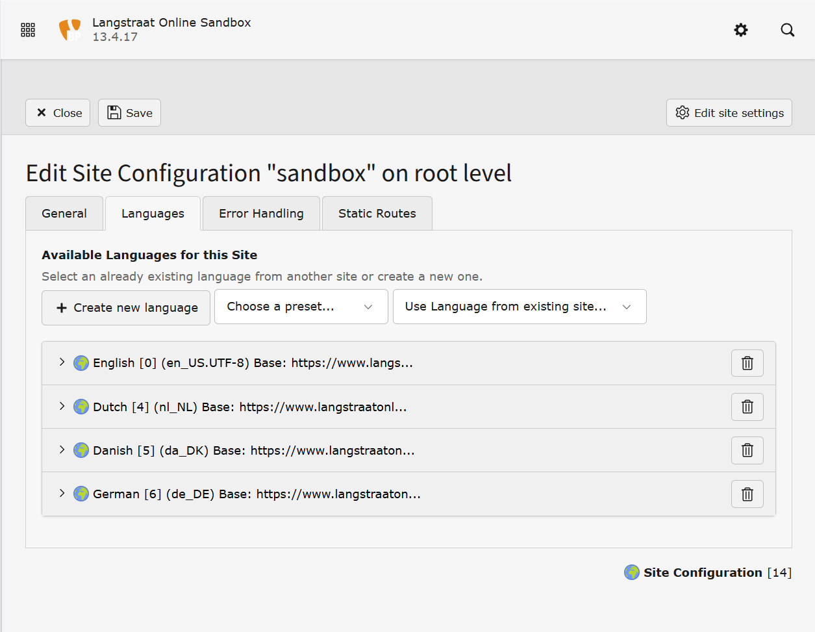Expand the English [0] language row
The width and height of the screenshot is (815, 632).
[x=62, y=362]
